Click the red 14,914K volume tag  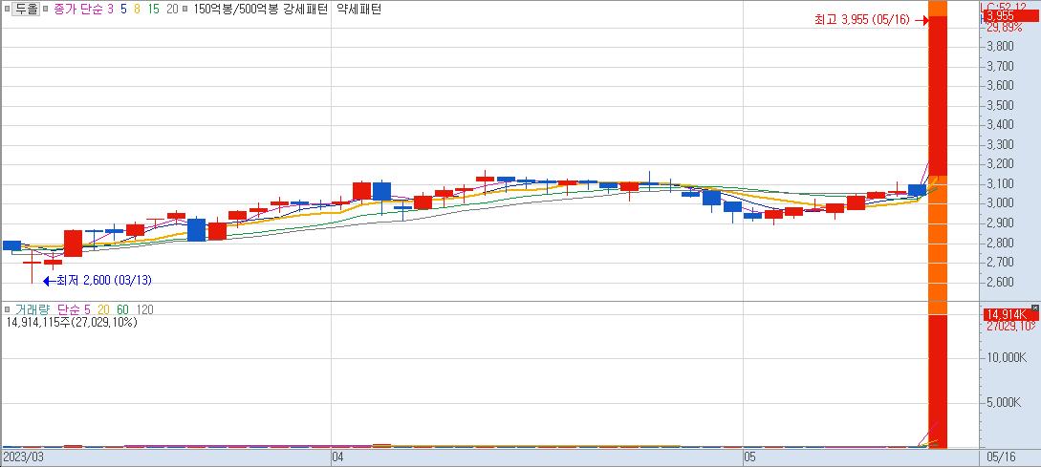pos(1009,314)
